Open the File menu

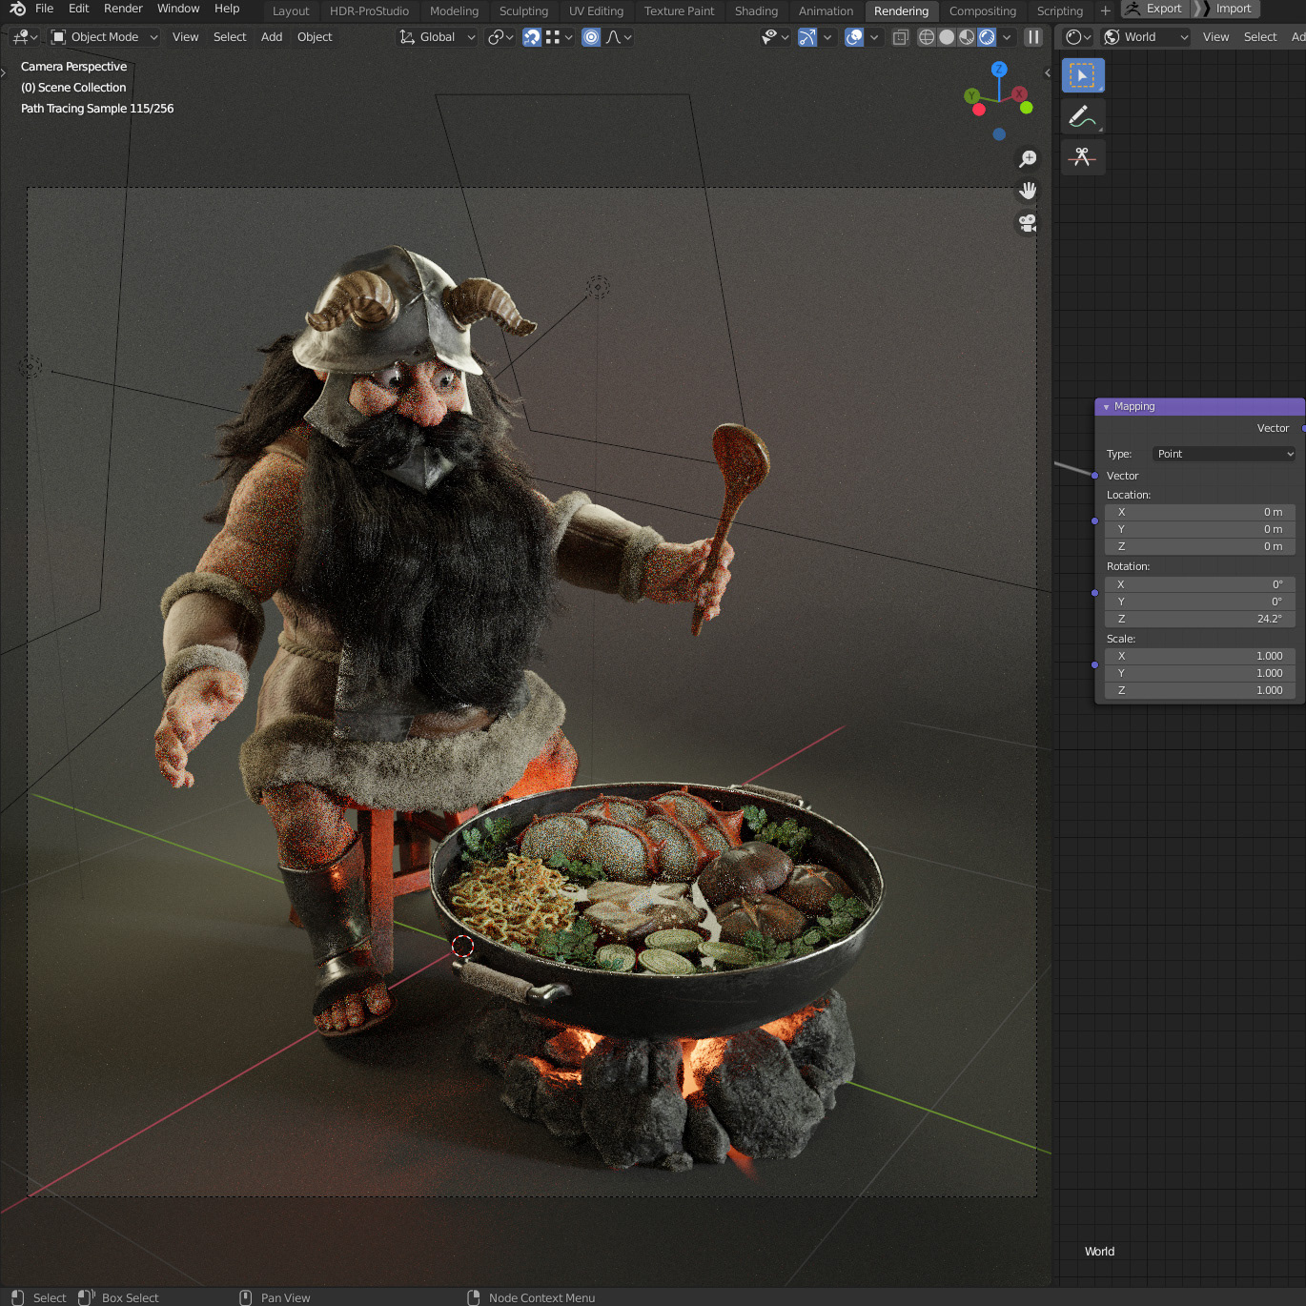[x=45, y=9]
